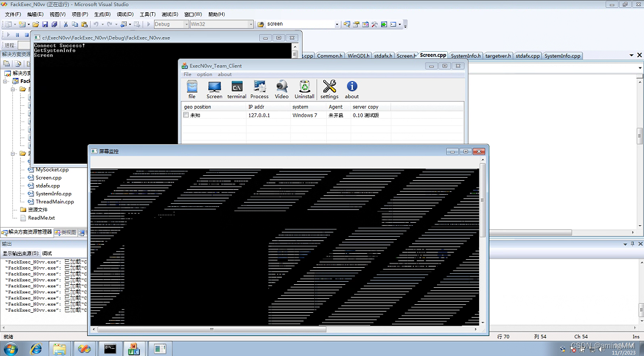Open the active-files dropdown arrow beside the editor tabs
The width and height of the screenshot is (644, 356).
tap(631, 55)
